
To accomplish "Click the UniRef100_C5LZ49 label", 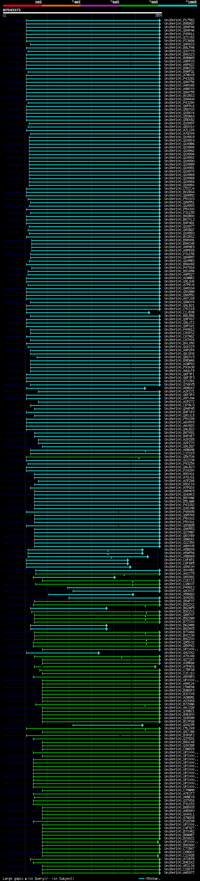I will point(179,728).
